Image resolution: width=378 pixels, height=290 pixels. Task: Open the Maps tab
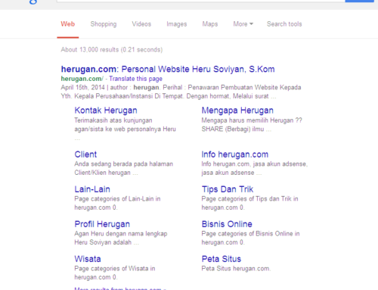pos(210,24)
